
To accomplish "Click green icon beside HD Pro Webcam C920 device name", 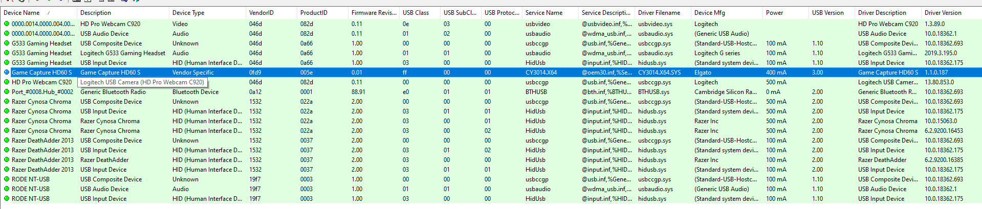I will click(x=7, y=82).
